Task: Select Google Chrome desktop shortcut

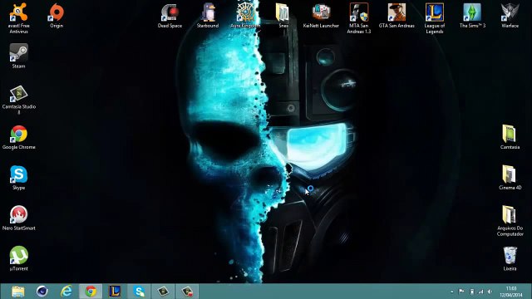Action: (18, 137)
